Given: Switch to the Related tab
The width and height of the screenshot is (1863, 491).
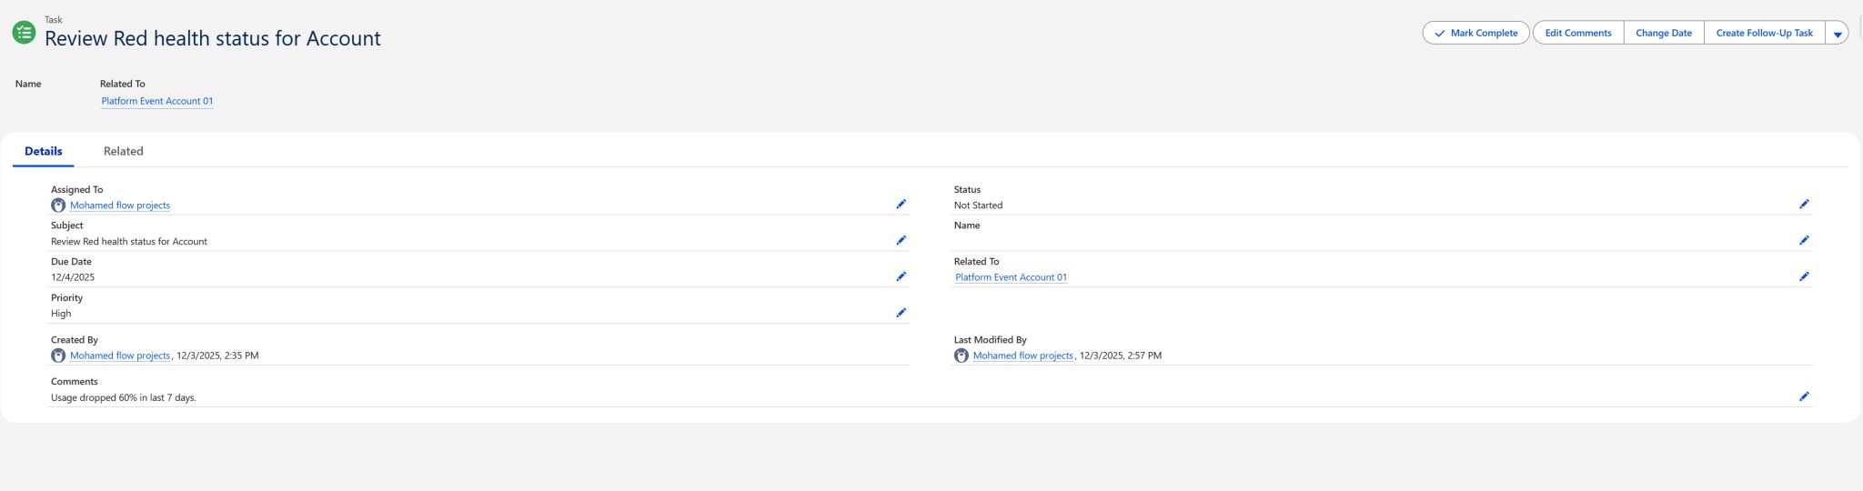Looking at the screenshot, I should 124,151.
